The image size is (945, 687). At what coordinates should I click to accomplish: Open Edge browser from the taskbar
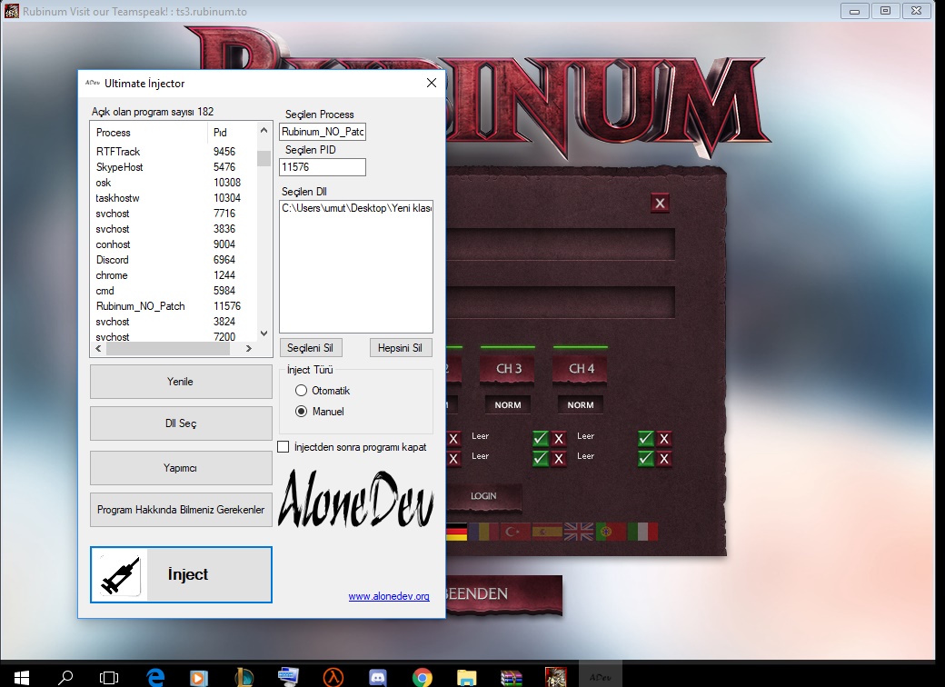click(155, 677)
